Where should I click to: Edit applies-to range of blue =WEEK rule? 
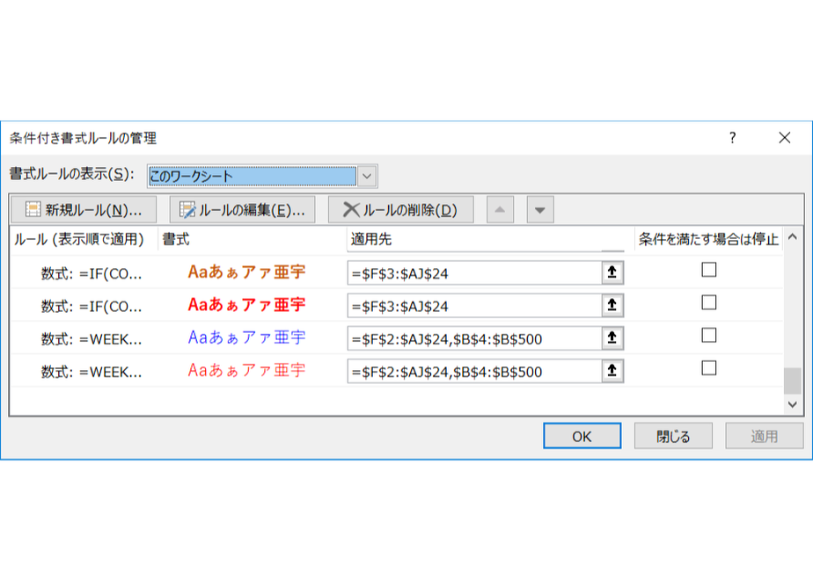474,338
